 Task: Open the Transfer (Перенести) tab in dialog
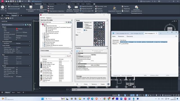pyautogui.click(x=49, y=18)
